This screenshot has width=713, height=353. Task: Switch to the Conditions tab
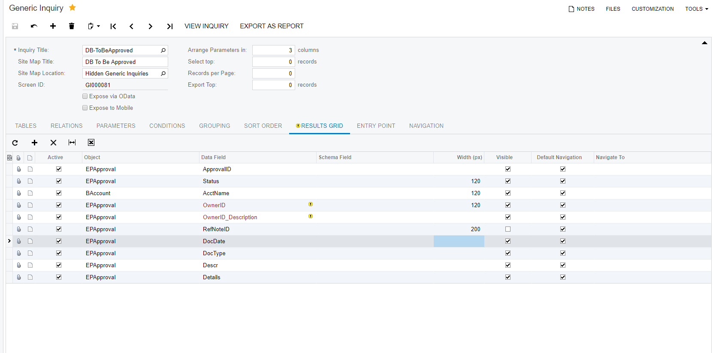click(x=167, y=126)
